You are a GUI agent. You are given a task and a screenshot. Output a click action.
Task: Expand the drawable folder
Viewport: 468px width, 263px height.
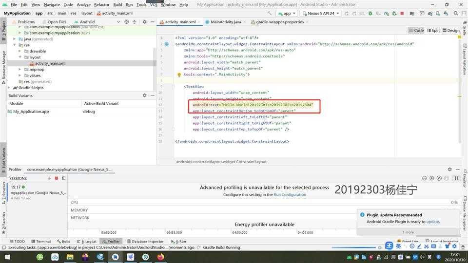(x=19, y=51)
